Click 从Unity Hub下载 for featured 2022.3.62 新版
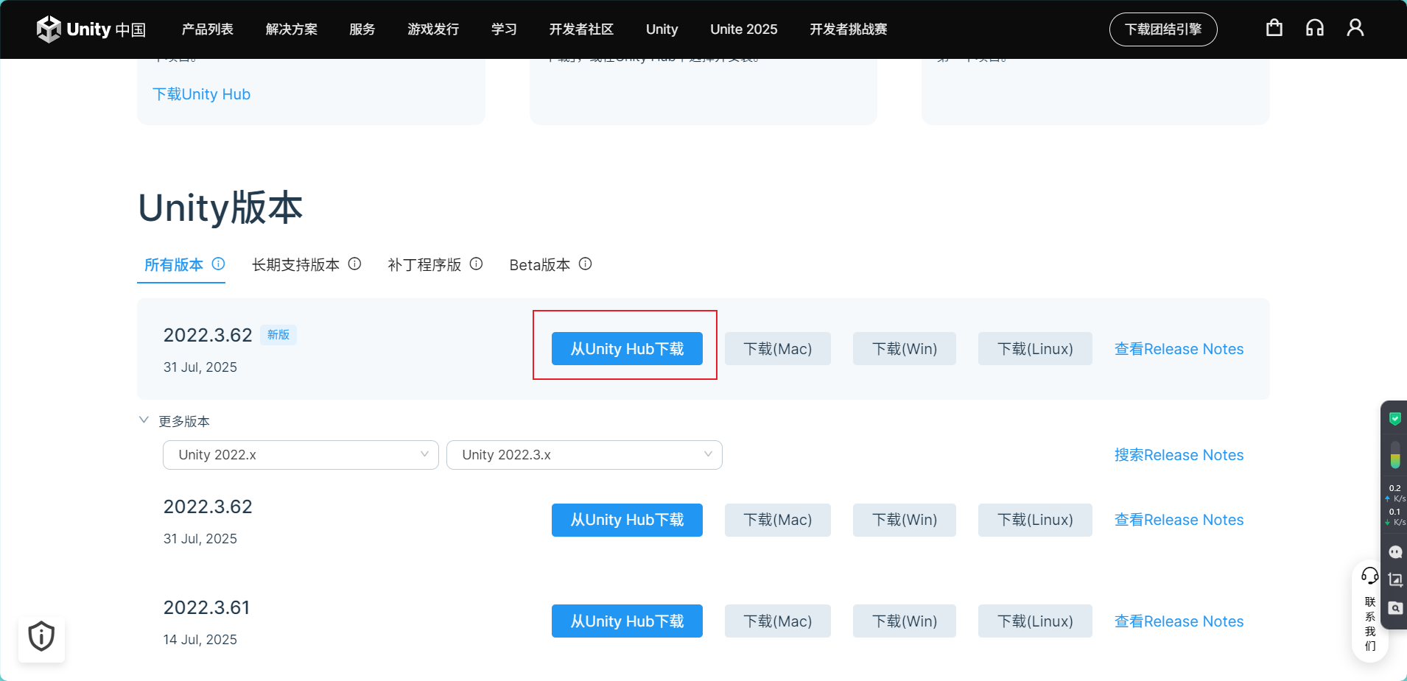1407x681 pixels. click(627, 348)
